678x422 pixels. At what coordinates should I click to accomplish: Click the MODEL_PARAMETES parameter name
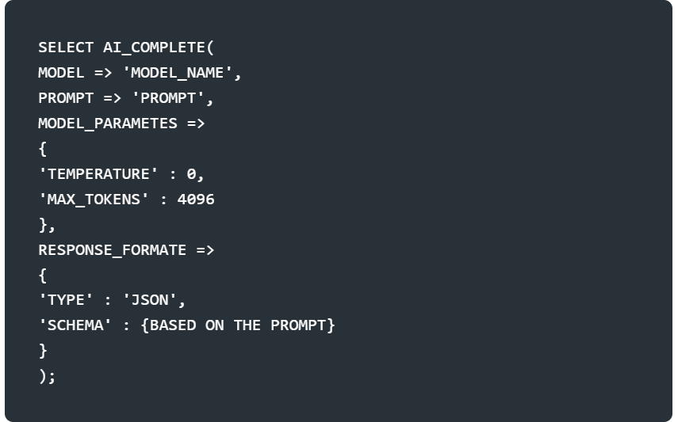coord(108,124)
